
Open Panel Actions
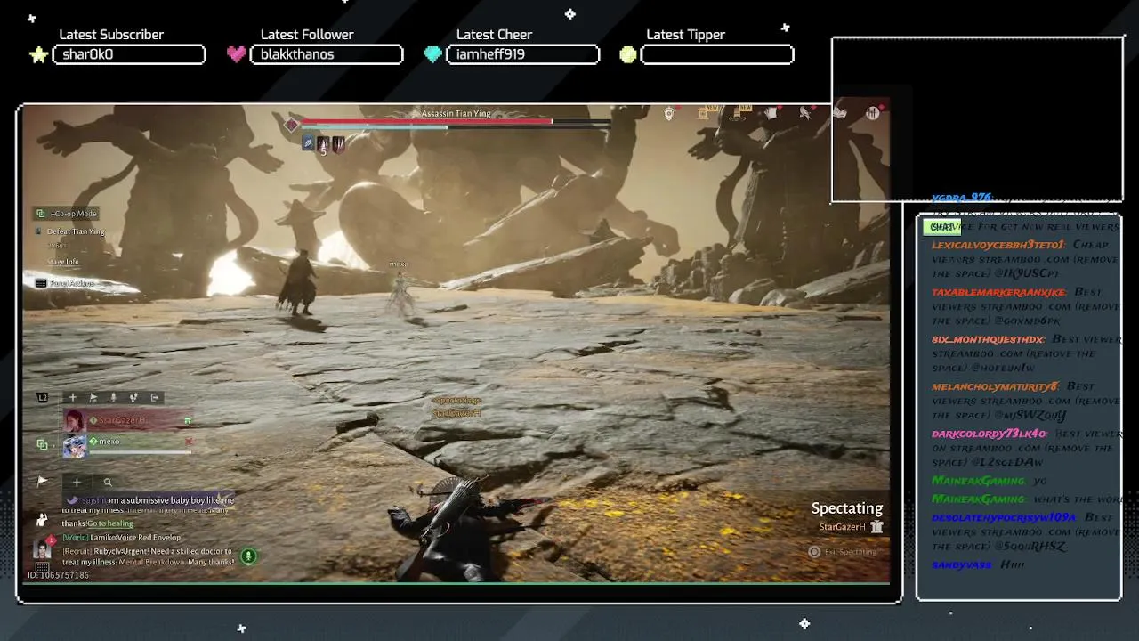pos(71,283)
